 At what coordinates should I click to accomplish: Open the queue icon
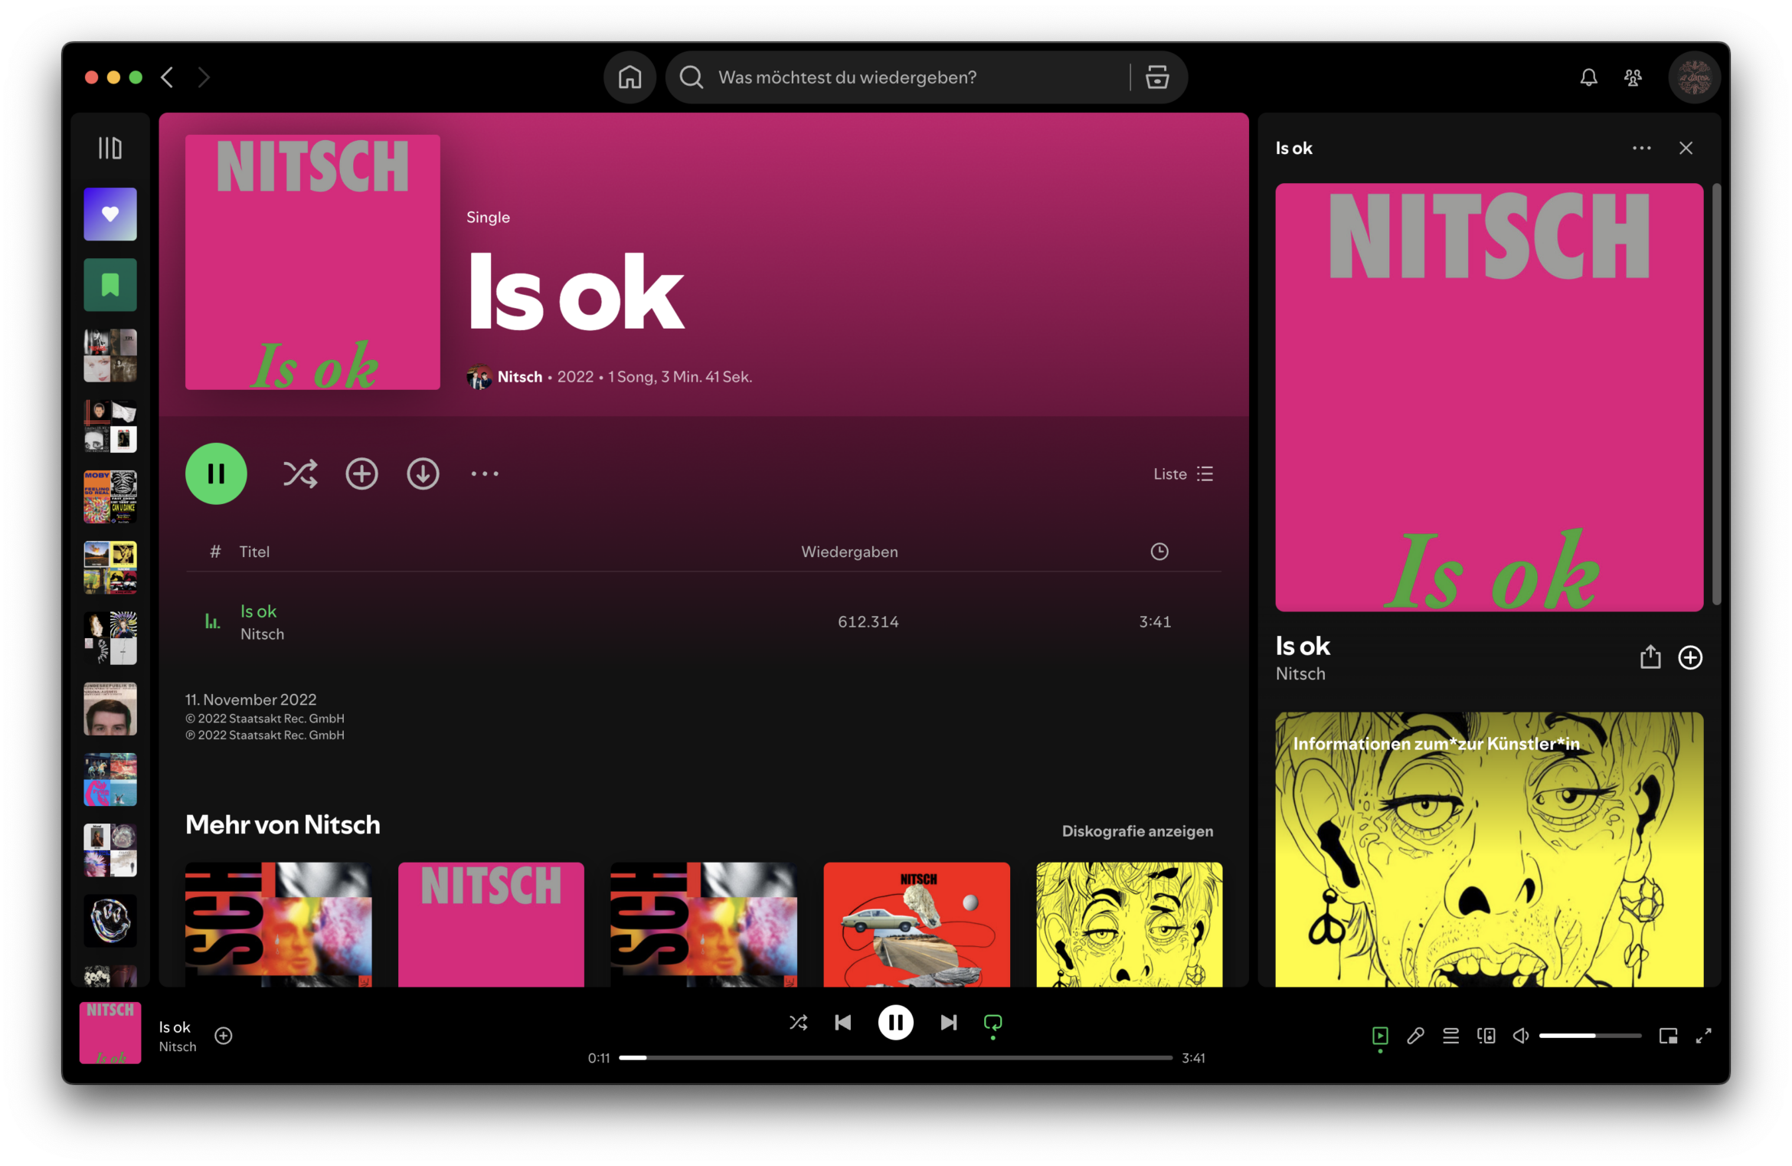1450,1036
